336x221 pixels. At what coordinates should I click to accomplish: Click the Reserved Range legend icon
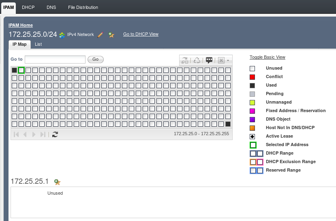257,170
